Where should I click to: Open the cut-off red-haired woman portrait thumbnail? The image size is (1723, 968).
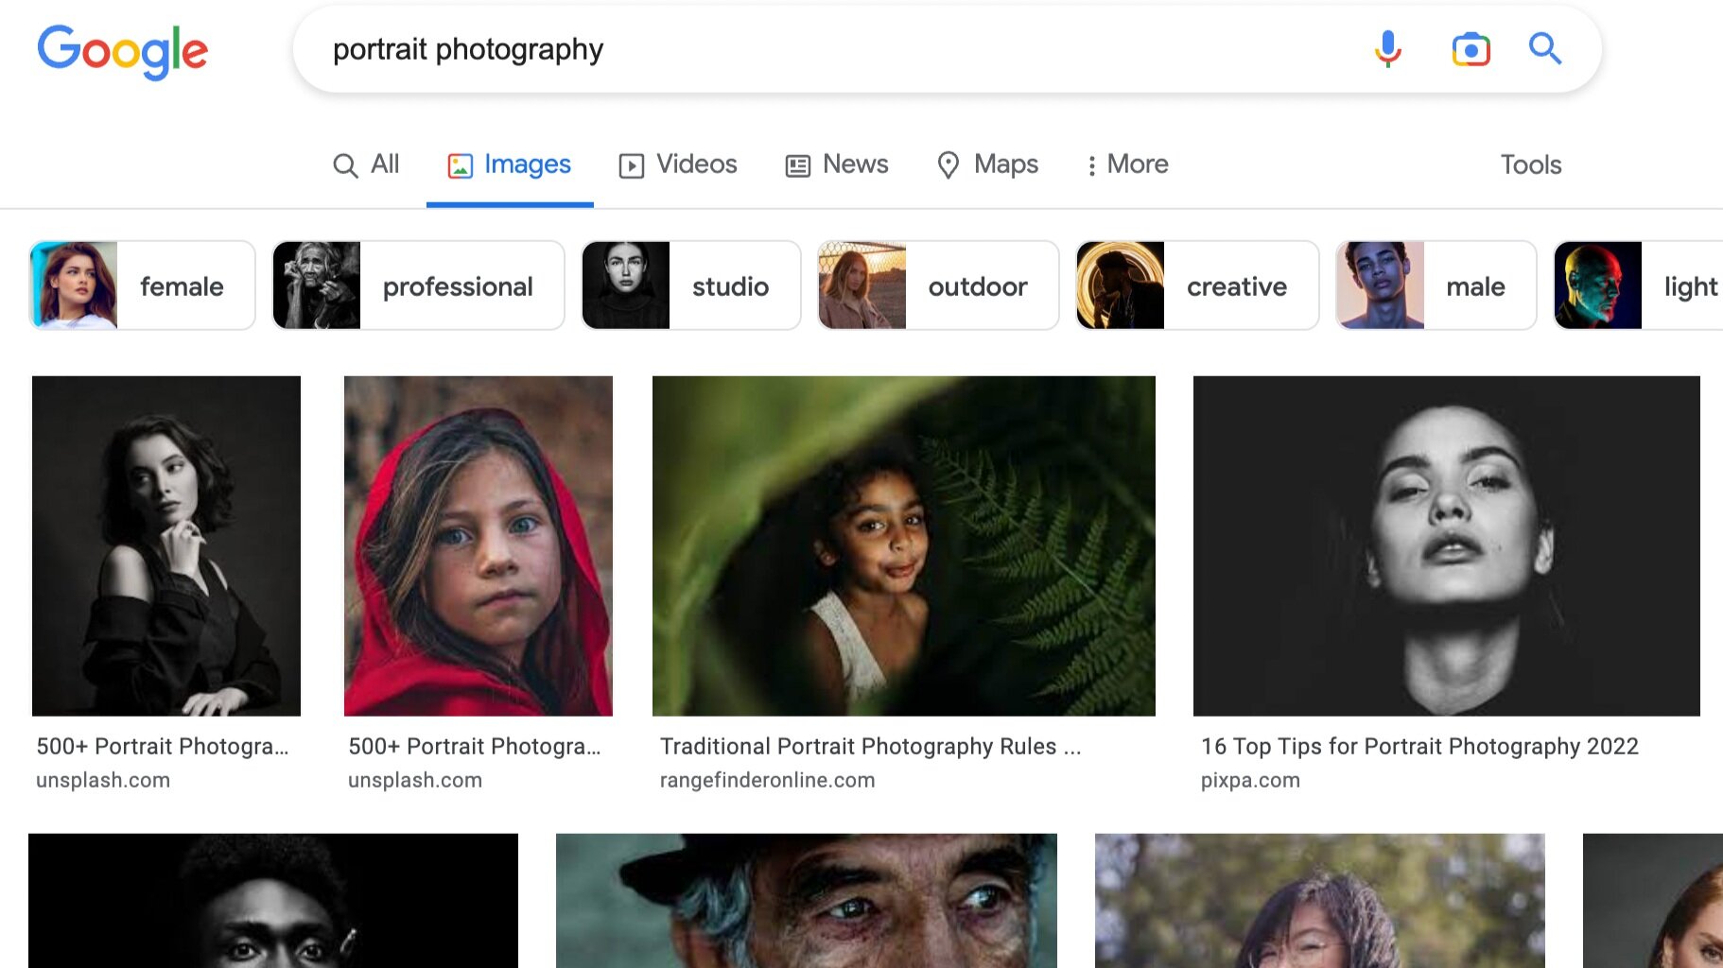pos(1653,900)
